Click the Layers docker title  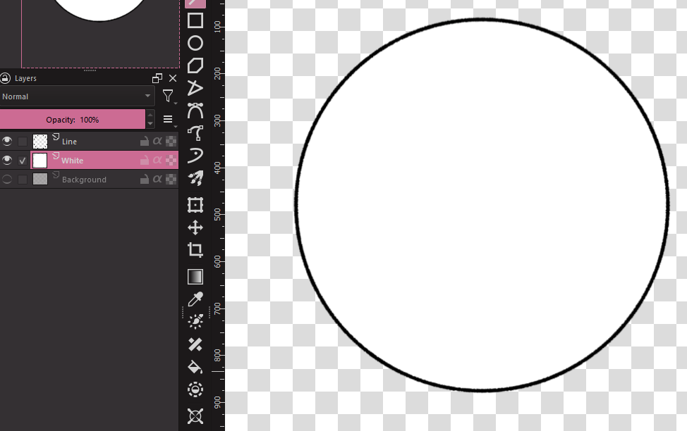[25, 78]
